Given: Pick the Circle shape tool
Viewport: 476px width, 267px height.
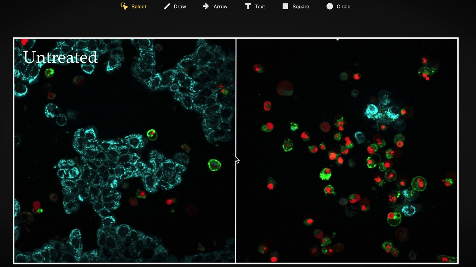Looking at the screenshot, I should [x=338, y=6].
